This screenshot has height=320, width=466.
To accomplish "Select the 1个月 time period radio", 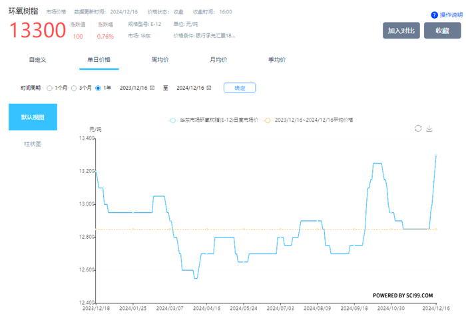I will coord(50,88).
